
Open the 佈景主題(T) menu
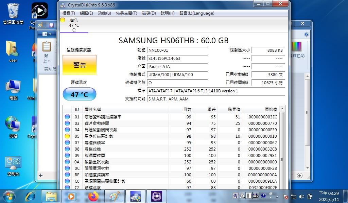(x=126, y=13)
